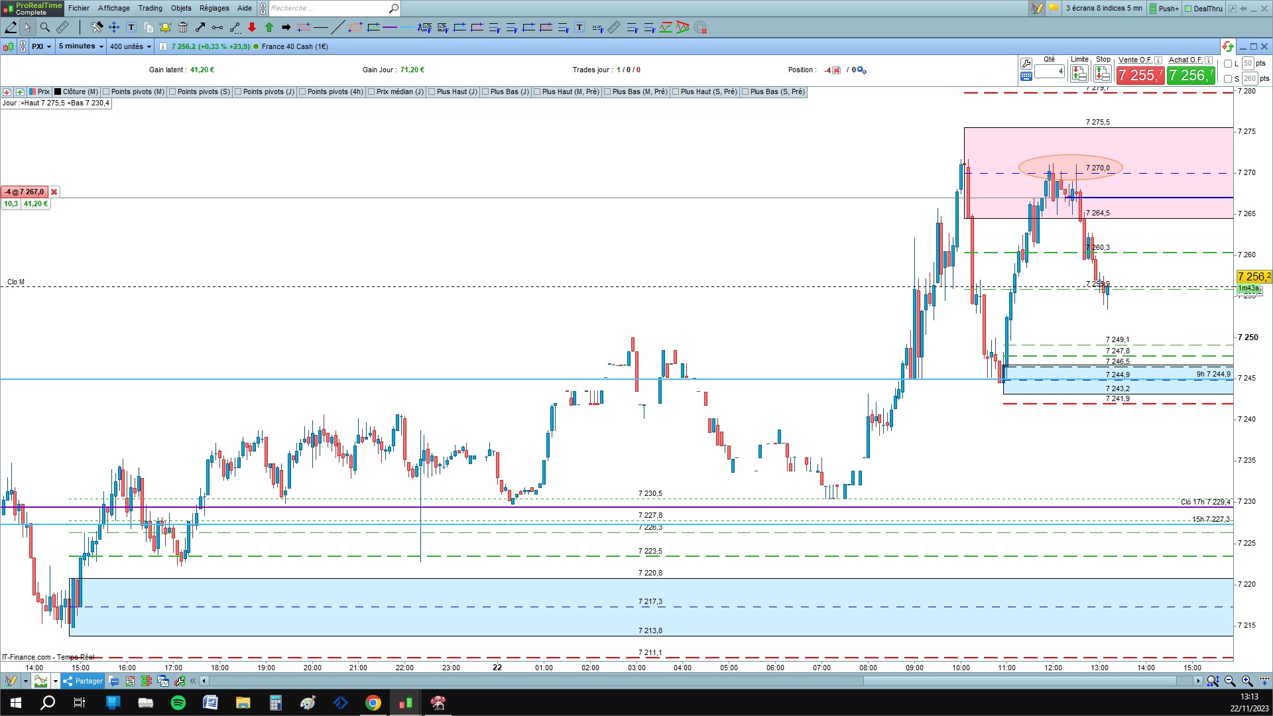Viewport: 1273px width, 716px height.
Task: Click the Partager share button
Action: 84,681
